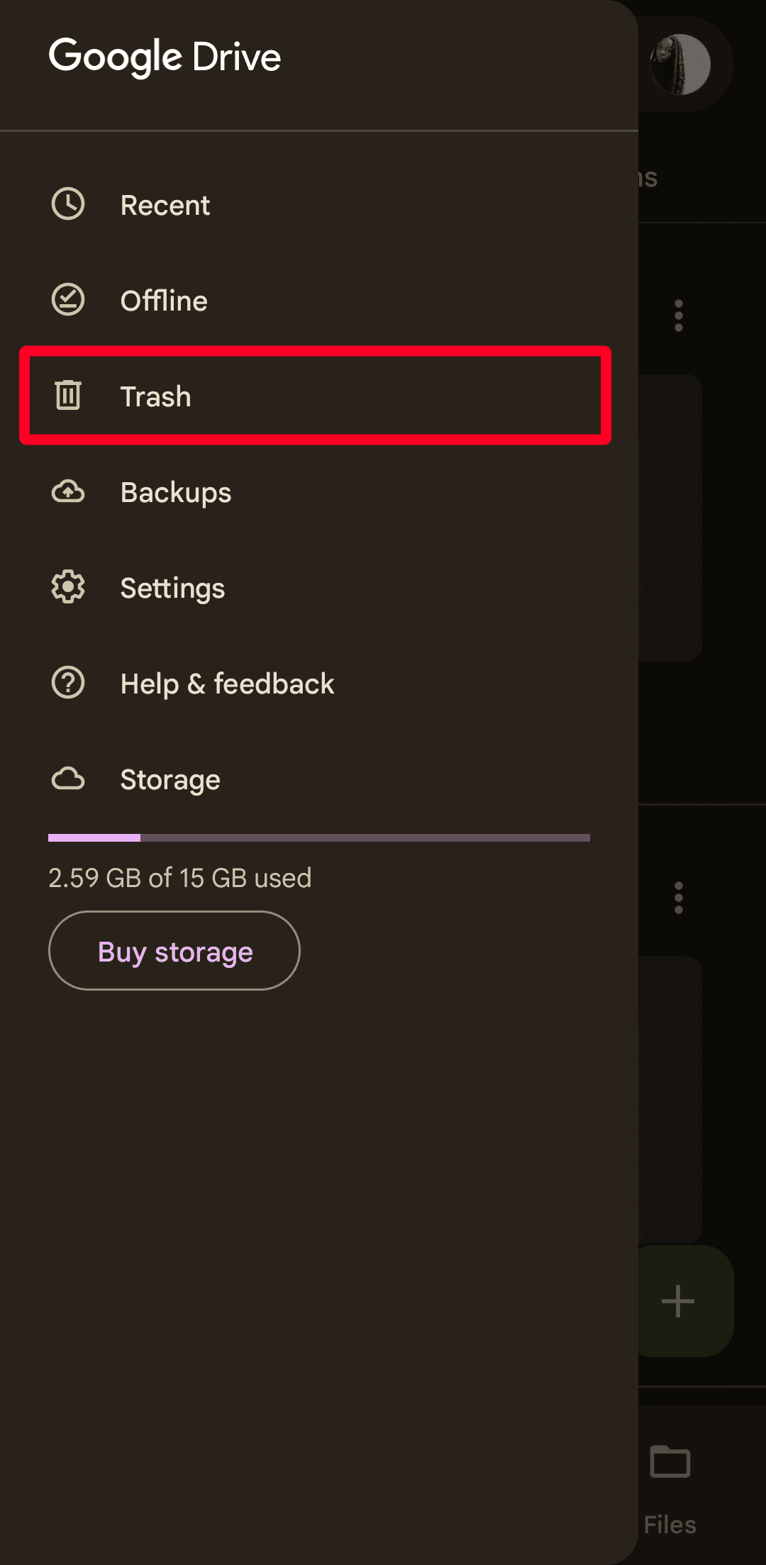Viewport: 766px width, 1565px height.
Task: Click the Storage cloud icon
Action: [68, 779]
